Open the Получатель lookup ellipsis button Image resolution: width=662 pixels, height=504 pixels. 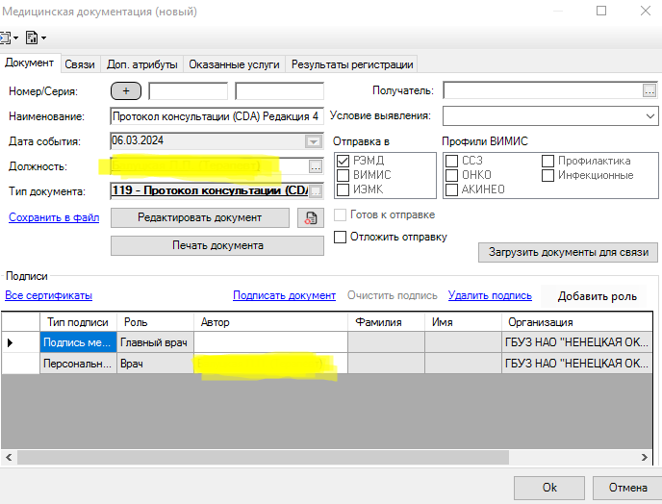[x=649, y=91]
